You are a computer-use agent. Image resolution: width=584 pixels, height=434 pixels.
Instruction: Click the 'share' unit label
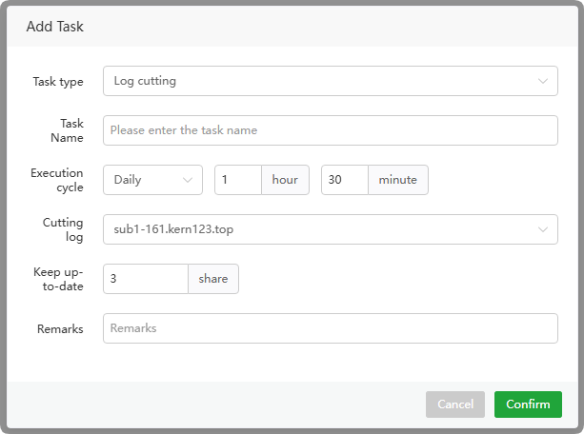[x=213, y=279]
